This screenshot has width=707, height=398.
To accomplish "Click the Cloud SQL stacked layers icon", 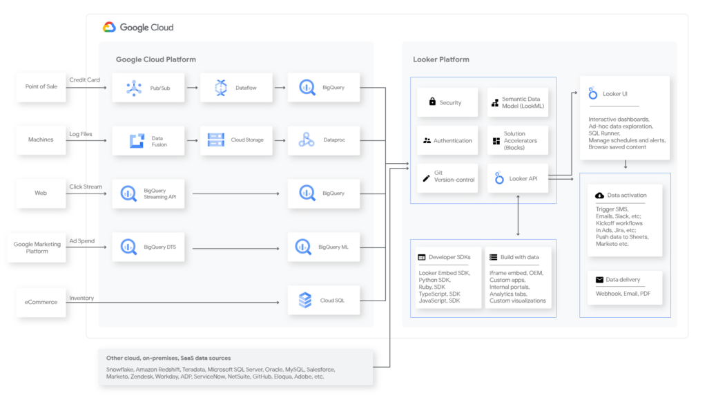I will (x=305, y=300).
